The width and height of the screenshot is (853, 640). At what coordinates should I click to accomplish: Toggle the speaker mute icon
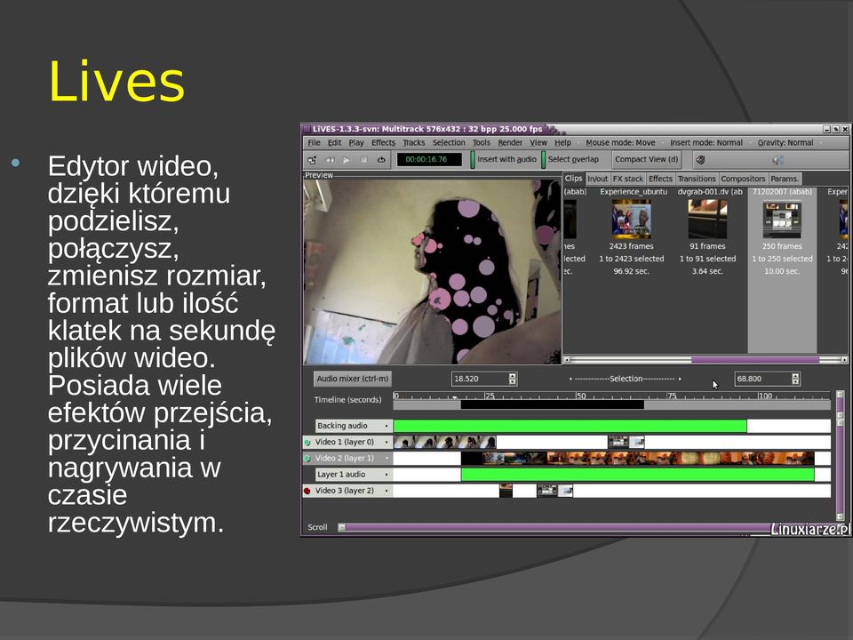click(x=778, y=160)
